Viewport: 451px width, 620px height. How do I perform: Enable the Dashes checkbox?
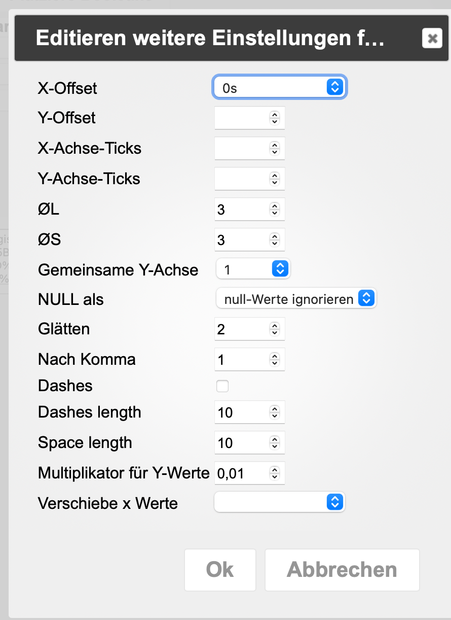pyautogui.click(x=222, y=386)
